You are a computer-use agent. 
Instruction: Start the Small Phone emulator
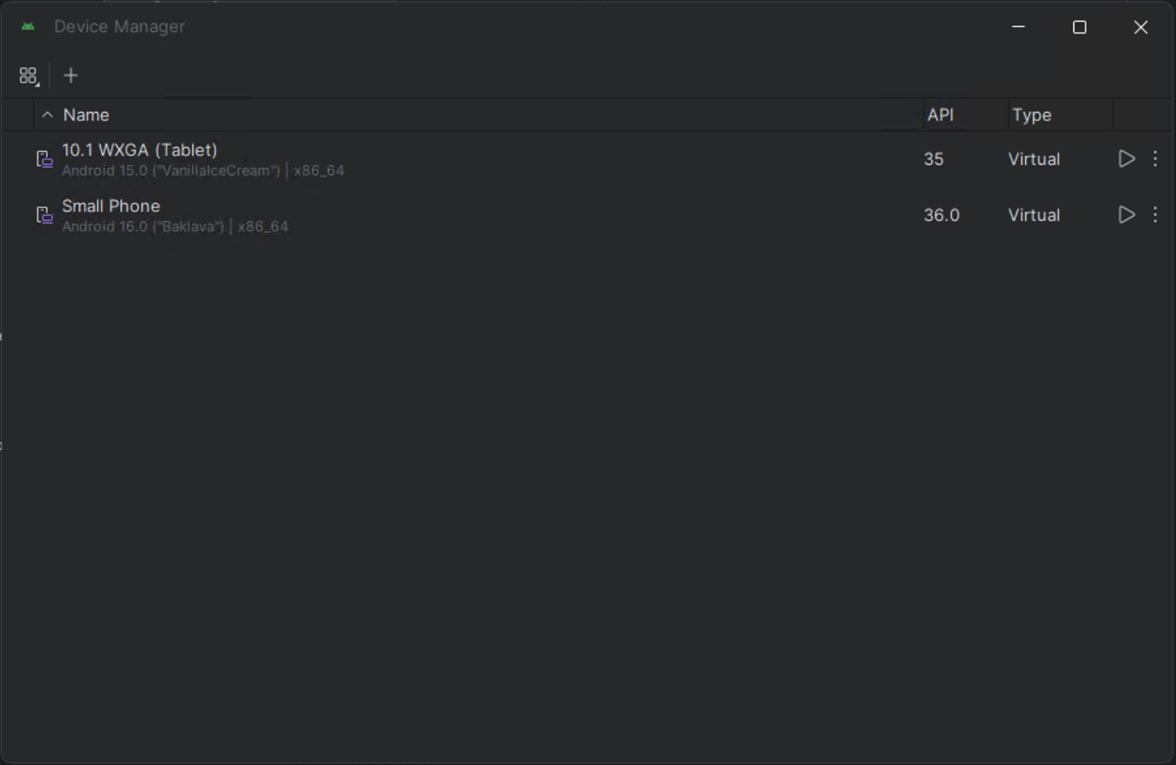coord(1126,215)
